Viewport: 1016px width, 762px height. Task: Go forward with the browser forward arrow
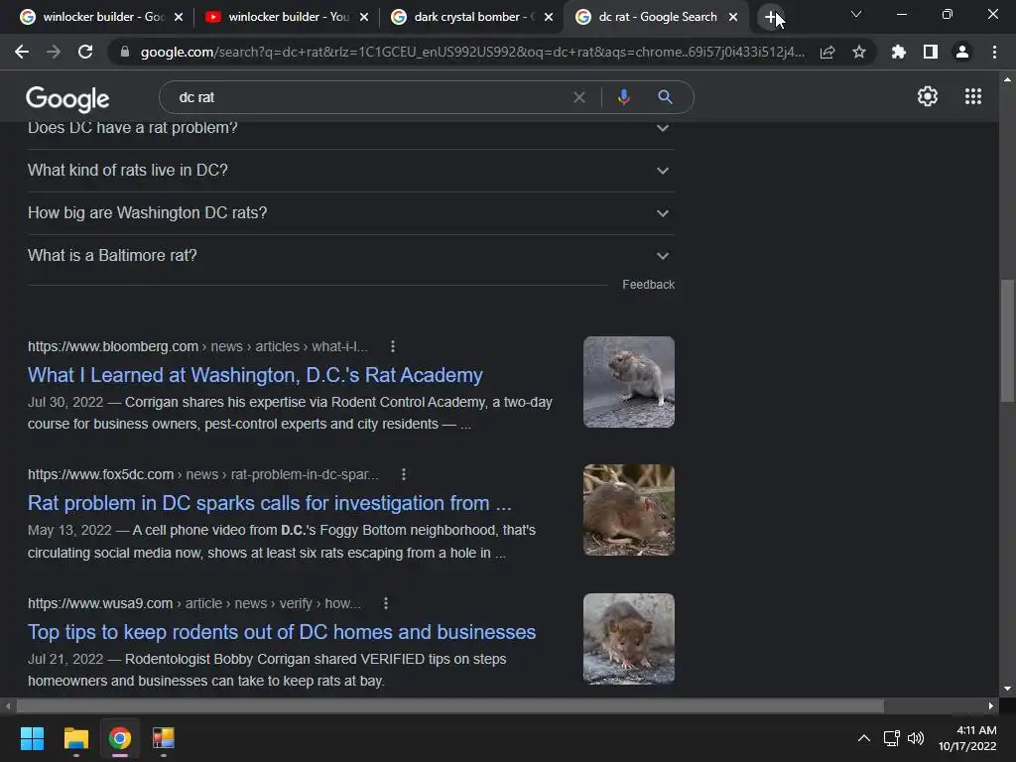click(x=54, y=52)
